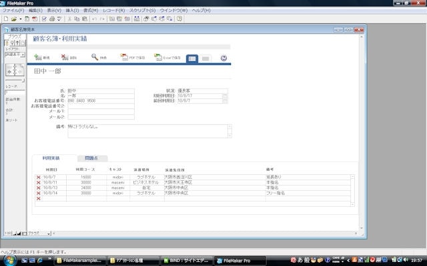Screen dimensions: 427x266
Task: Click the help question mark icon in form header
Action: 224,59
